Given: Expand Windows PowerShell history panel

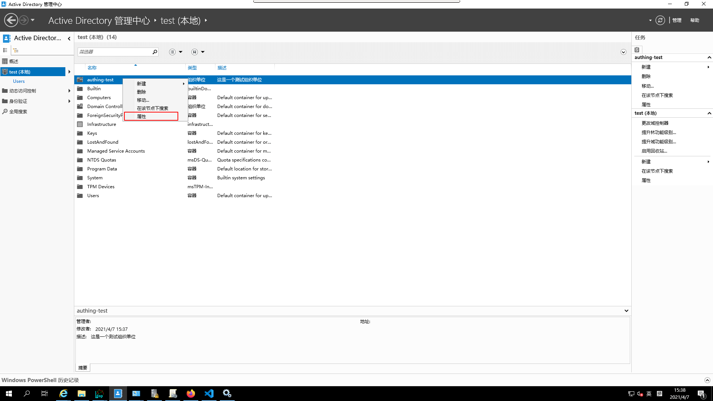Looking at the screenshot, I should 707,380.
